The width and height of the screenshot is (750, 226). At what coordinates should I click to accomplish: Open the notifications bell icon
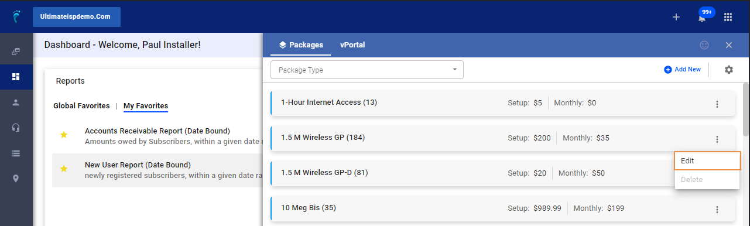tap(701, 18)
